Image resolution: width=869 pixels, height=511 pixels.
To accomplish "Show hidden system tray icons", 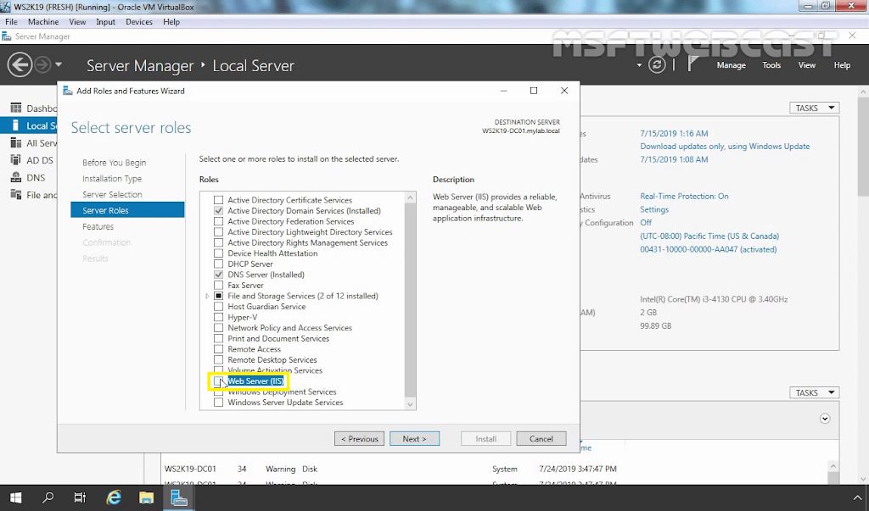I will [x=857, y=498].
